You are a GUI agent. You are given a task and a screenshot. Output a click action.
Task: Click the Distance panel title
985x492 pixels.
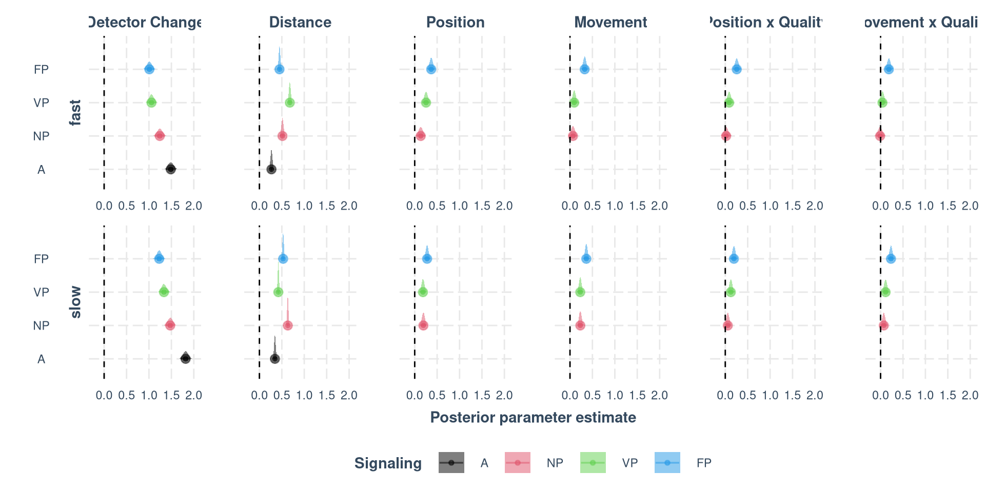[300, 23]
